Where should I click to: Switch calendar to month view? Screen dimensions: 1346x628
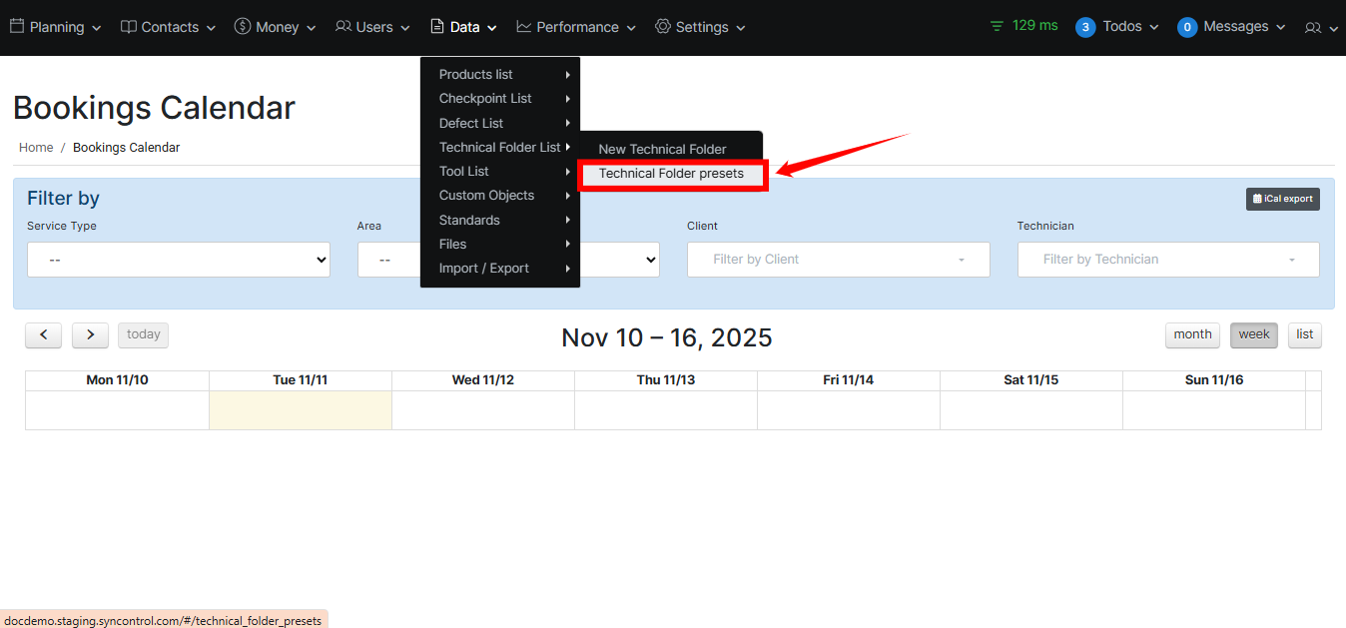pyautogui.click(x=1192, y=334)
